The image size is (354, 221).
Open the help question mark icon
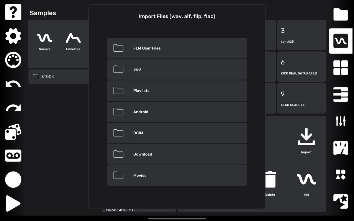click(x=13, y=12)
